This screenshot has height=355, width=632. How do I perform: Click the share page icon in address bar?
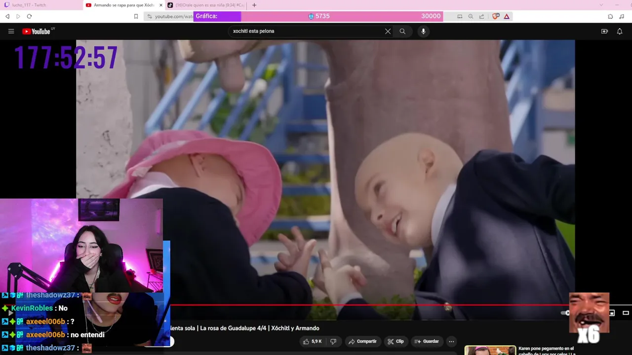point(481,16)
